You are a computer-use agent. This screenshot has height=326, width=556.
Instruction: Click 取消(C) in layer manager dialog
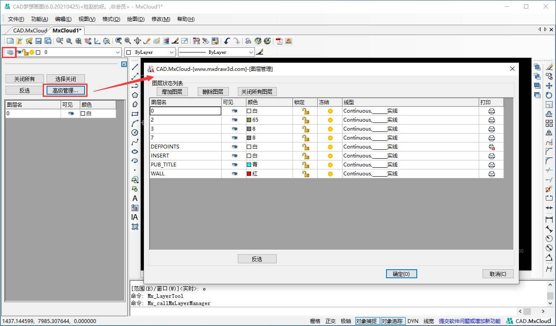498,274
